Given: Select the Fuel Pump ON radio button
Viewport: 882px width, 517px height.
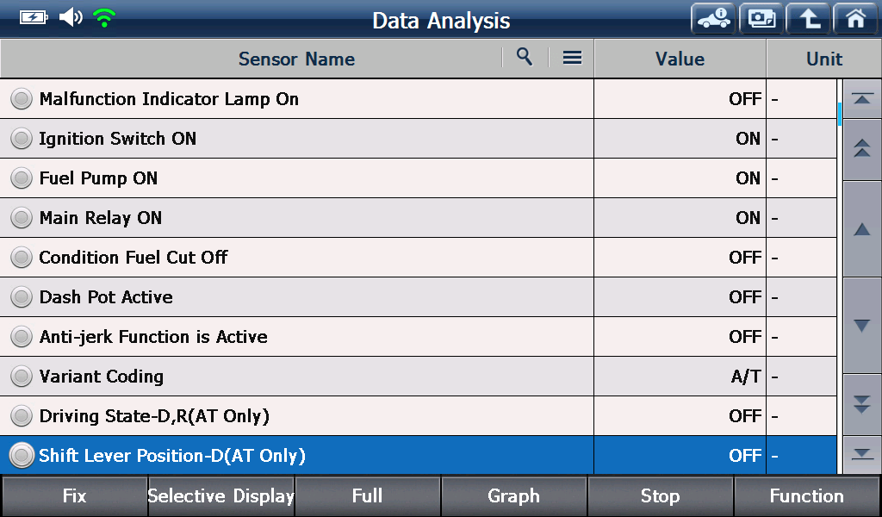Looking at the screenshot, I should [x=22, y=178].
